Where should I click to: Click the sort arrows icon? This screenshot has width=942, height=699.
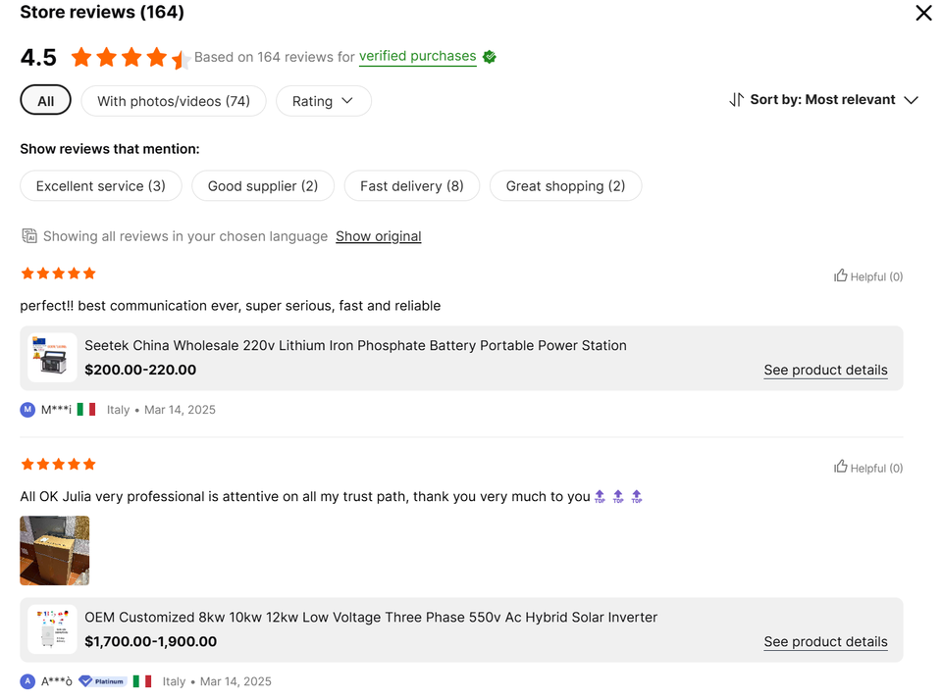click(736, 100)
